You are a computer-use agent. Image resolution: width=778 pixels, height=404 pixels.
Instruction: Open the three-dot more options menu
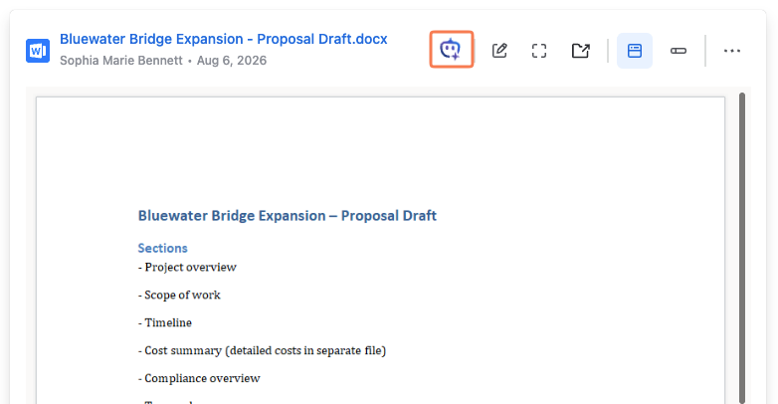732,51
